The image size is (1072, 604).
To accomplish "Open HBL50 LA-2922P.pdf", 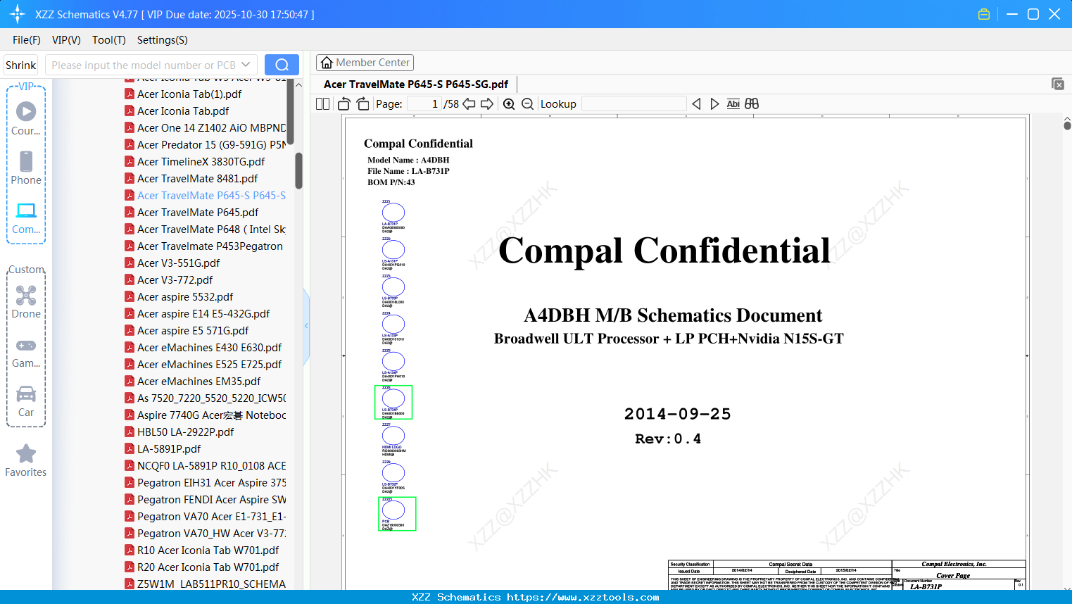I will (186, 432).
